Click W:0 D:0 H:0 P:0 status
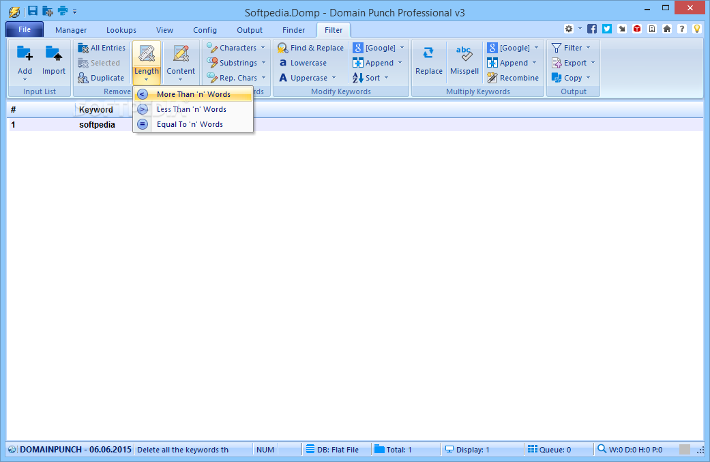 (630, 449)
